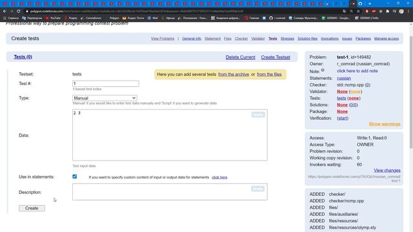413x232 pixels.
Task: Switch to the GitHub browser tab
Action: click(x=360, y=4)
